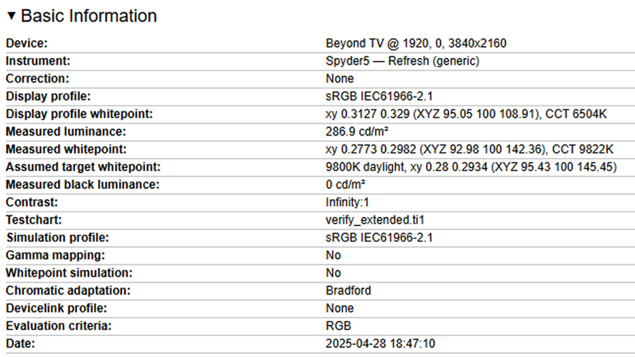
Task: Click the Correction label
Action: click(37, 79)
